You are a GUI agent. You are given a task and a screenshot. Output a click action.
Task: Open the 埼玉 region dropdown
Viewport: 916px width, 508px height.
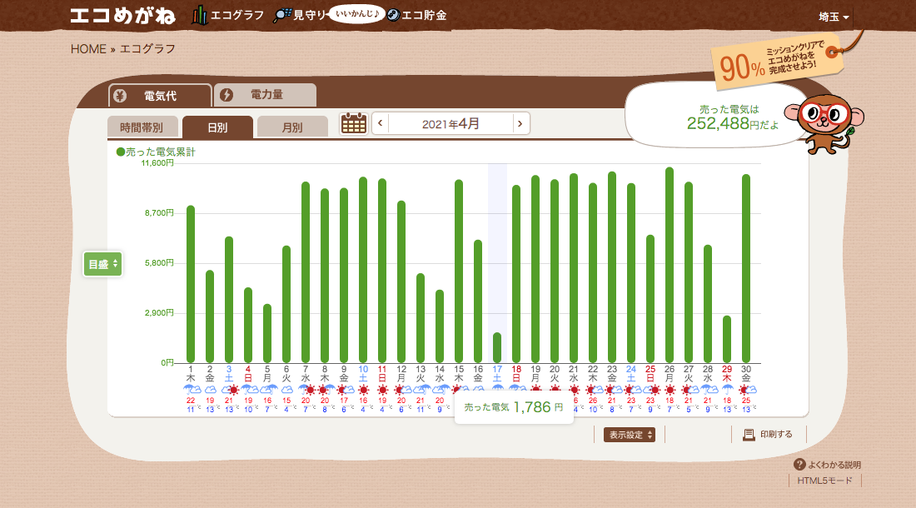click(834, 17)
